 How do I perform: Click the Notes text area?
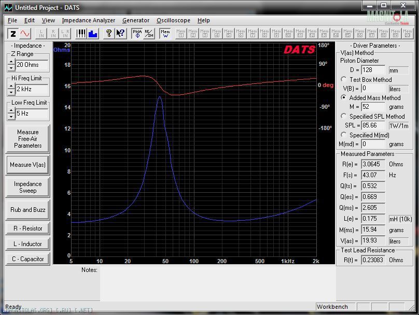point(218,283)
